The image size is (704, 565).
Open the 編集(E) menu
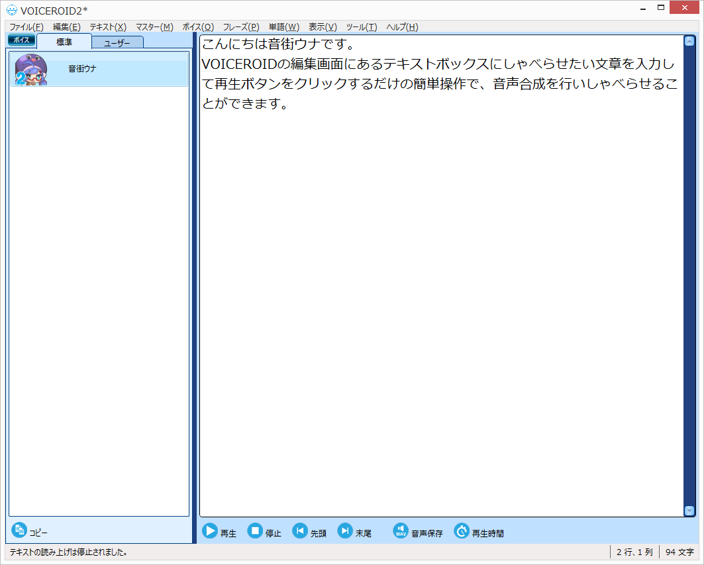click(x=66, y=27)
